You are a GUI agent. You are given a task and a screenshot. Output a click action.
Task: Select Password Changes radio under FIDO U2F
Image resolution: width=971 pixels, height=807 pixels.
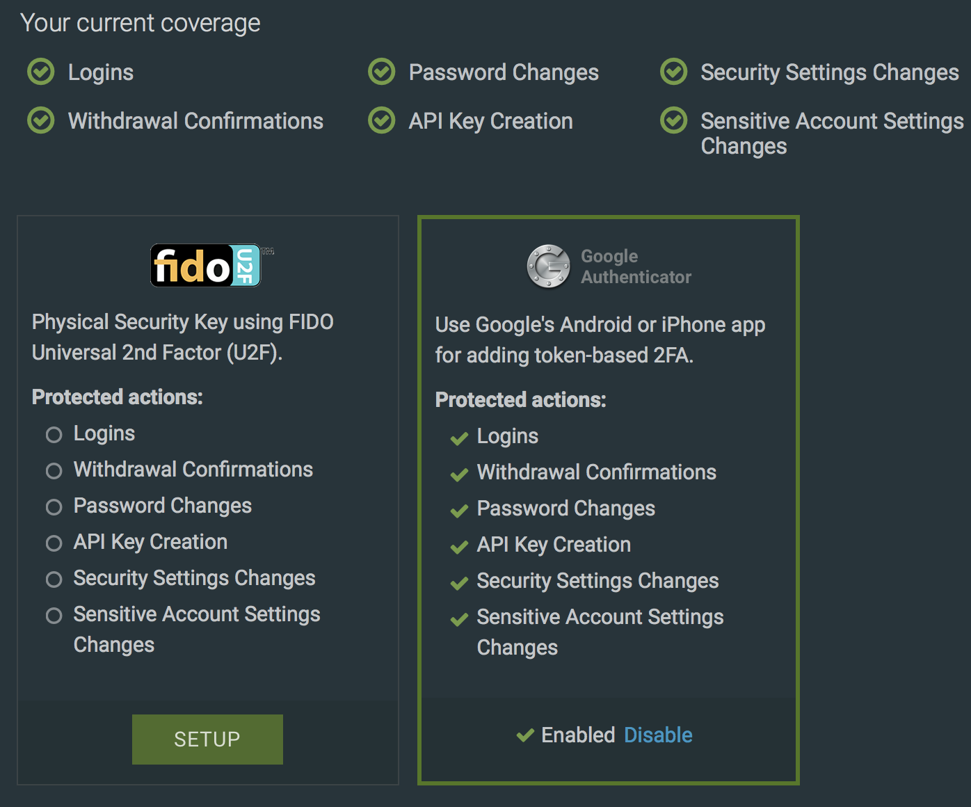pyautogui.click(x=54, y=507)
